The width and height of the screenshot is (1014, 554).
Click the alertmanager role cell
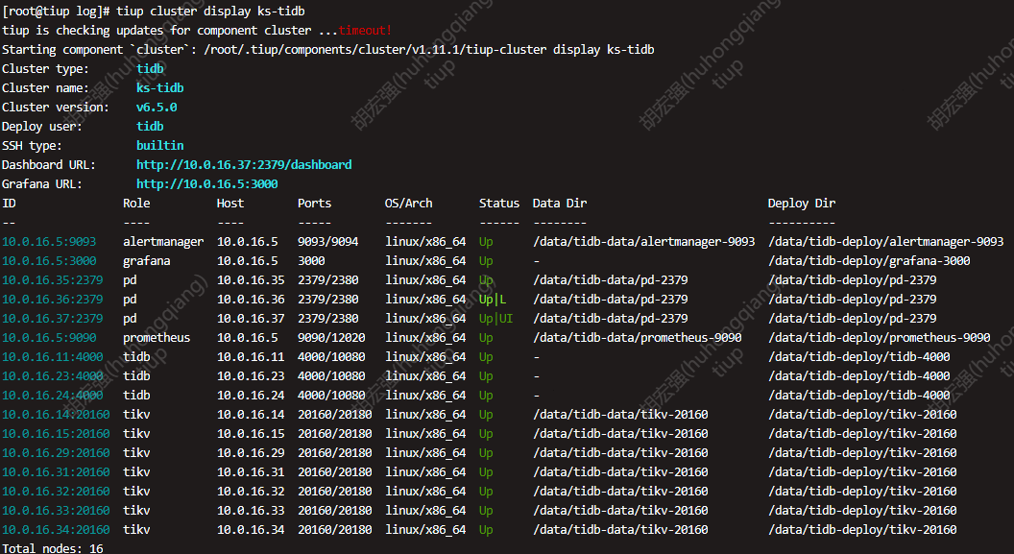(163, 242)
